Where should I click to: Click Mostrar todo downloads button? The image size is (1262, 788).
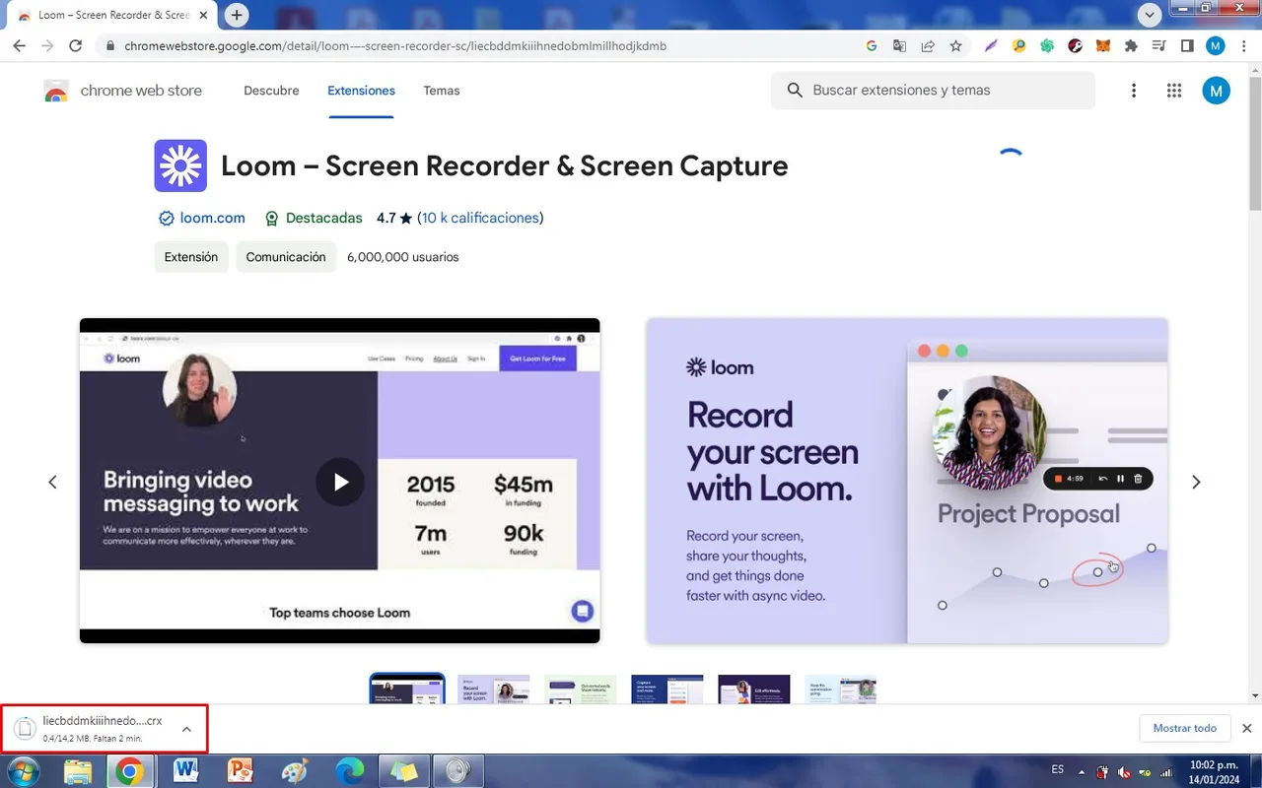pos(1185,728)
